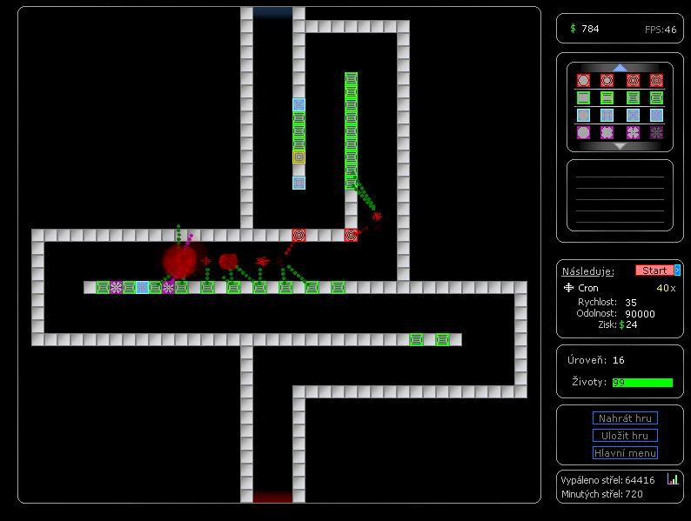Click the Životy label
This screenshot has width=691, height=521.
point(589,381)
